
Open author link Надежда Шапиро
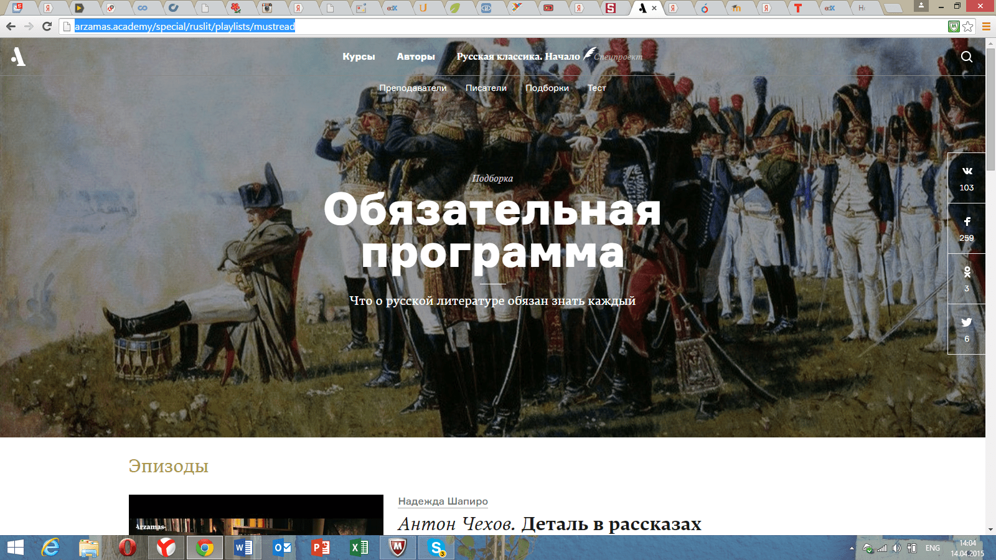[443, 502]
